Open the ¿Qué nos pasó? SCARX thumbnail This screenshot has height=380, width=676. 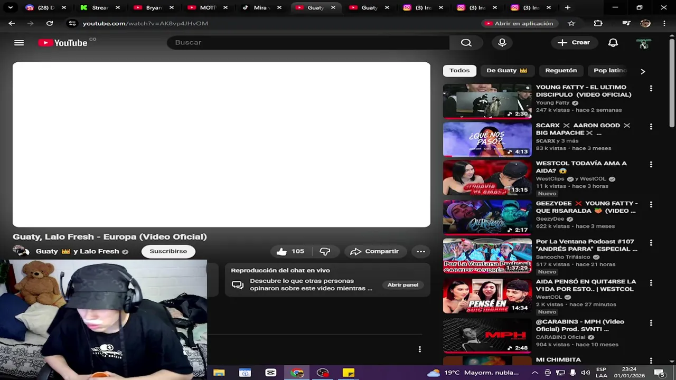487,139
